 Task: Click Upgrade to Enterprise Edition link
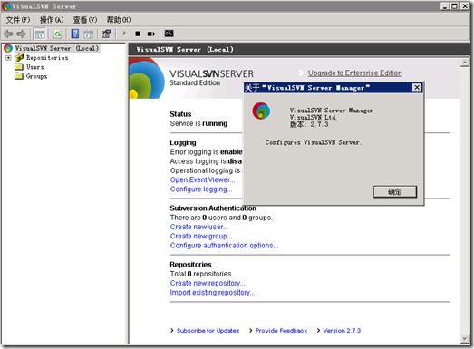coord(355,73)
